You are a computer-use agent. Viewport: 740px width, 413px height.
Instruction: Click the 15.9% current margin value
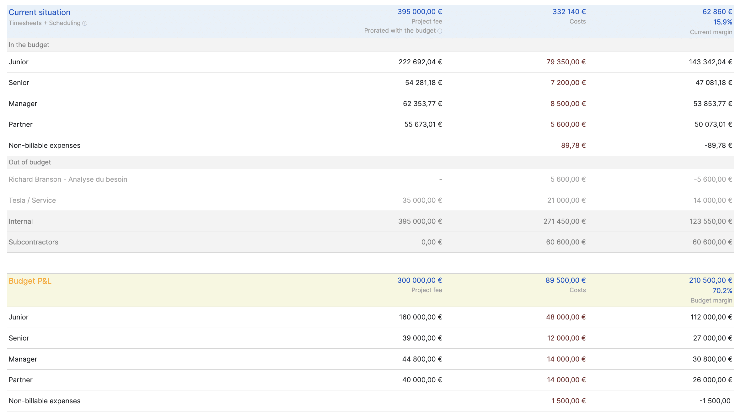tap(722, 22)
